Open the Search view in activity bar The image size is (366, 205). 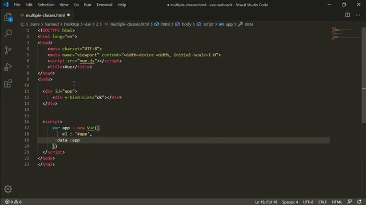tap(8, 33)
